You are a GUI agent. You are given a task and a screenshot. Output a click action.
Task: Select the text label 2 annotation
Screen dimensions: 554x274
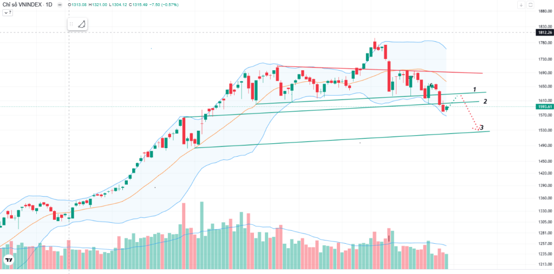485,102
